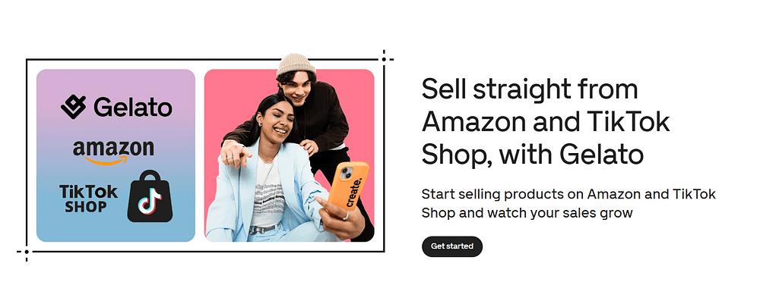
Task: Open the pink photo of two people
Action: pos(290,155)
